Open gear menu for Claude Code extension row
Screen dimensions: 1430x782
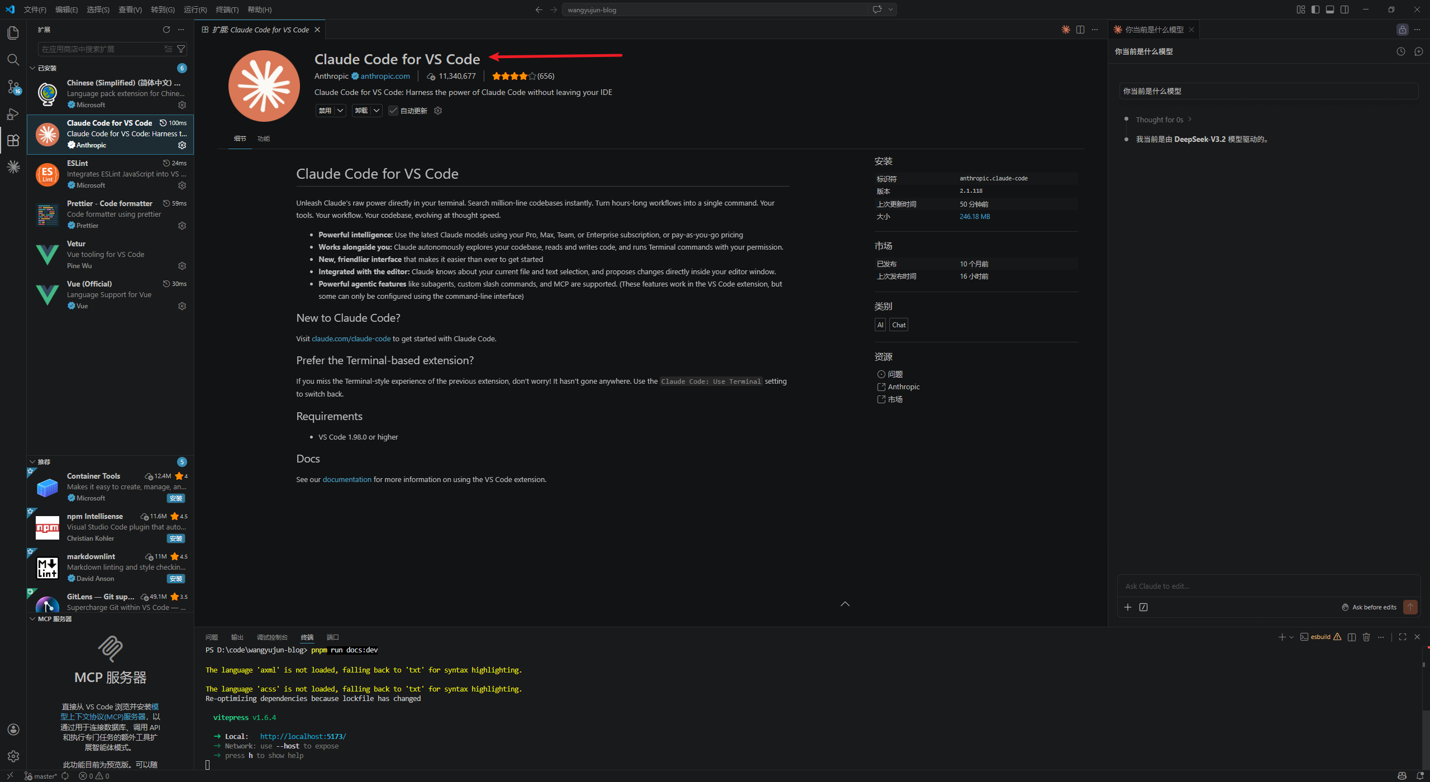(x=182, y=145)
